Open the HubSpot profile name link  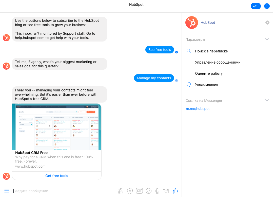pos(208,23)
